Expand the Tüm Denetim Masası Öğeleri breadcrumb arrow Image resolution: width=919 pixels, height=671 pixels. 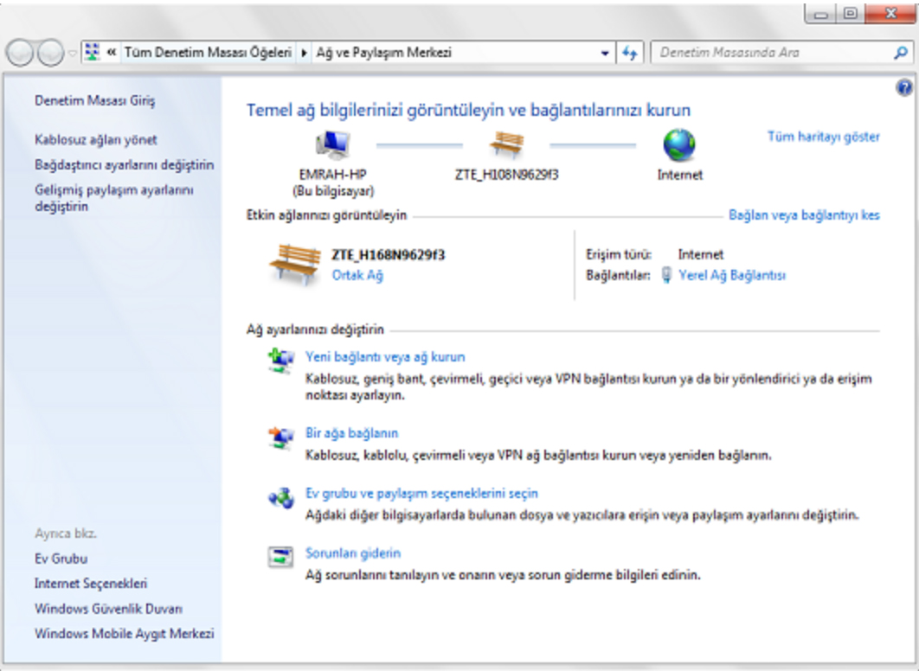(x=304, y=53)
